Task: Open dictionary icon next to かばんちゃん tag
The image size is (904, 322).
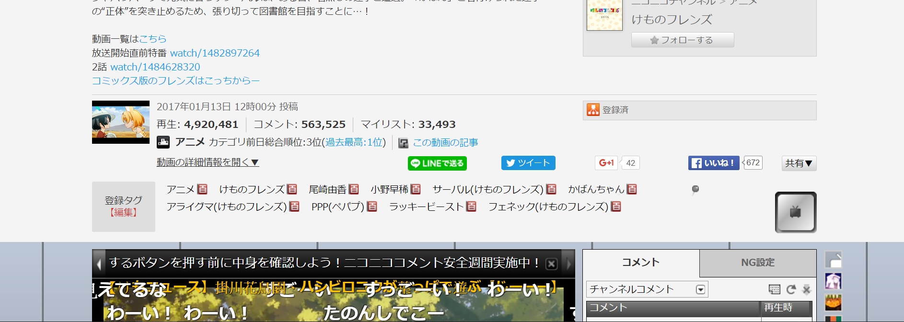Action: pos(632,189)
